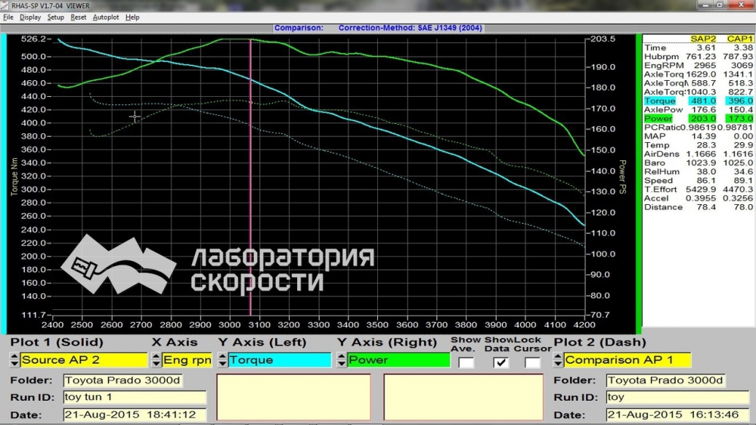This screenshot has height=425, width=756.
Task: Tick the Lock Cursor checkbox
Action: coord(533,362)
